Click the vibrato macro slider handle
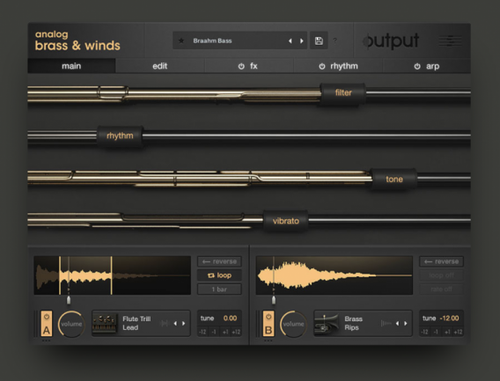This screenshot has width=500, height=381. pos(286,221)
